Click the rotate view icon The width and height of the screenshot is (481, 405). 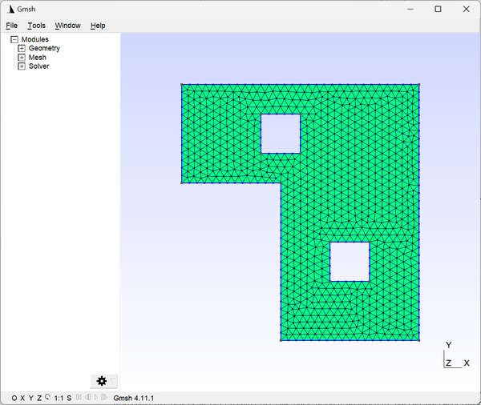tap(47, 397)
